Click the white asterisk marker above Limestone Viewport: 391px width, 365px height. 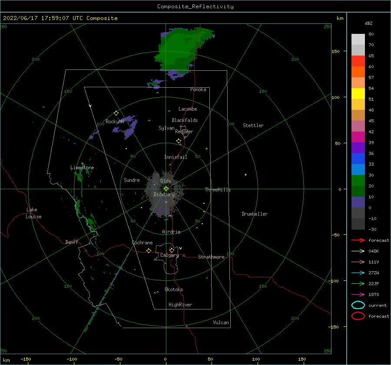[82, 164]
